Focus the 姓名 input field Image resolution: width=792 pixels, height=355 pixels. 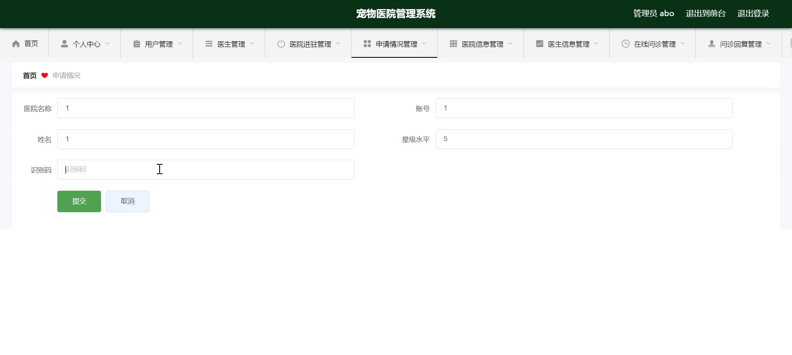click(206, 139)
